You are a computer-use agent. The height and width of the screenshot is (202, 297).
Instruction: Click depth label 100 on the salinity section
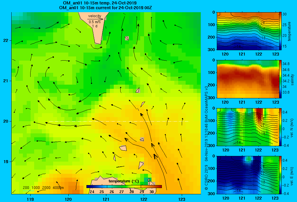pyautogui.click(x=211, y=72)
